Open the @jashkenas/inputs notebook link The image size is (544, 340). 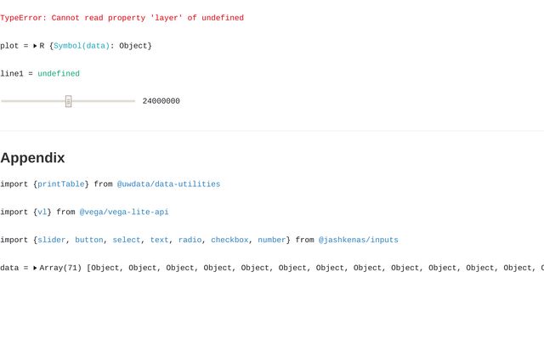(358, 240)
